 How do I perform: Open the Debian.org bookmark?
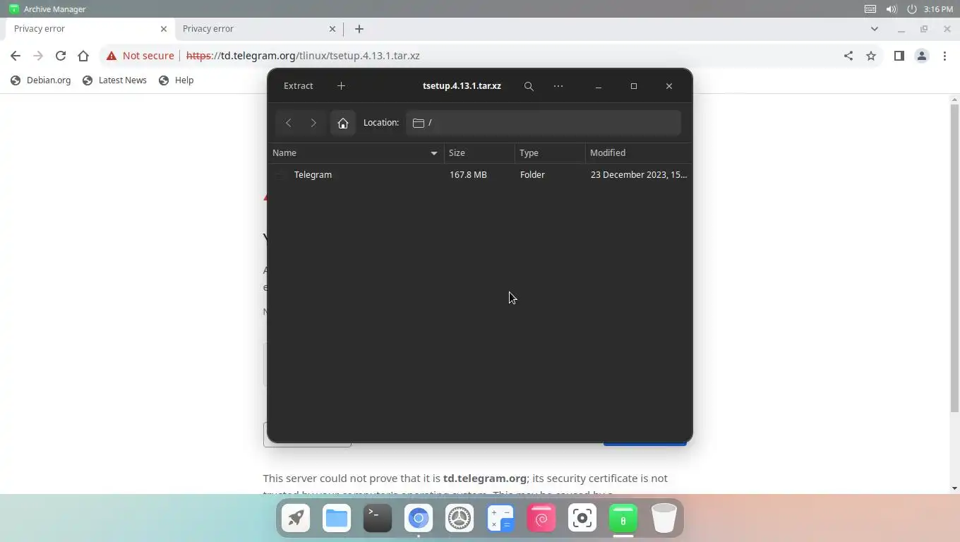tap(41, 80)
